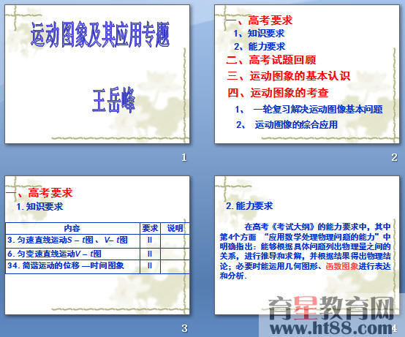405x337 pixels.
Task: Click the title 运动图象及其应用专题
Action: tap(100, 34)
